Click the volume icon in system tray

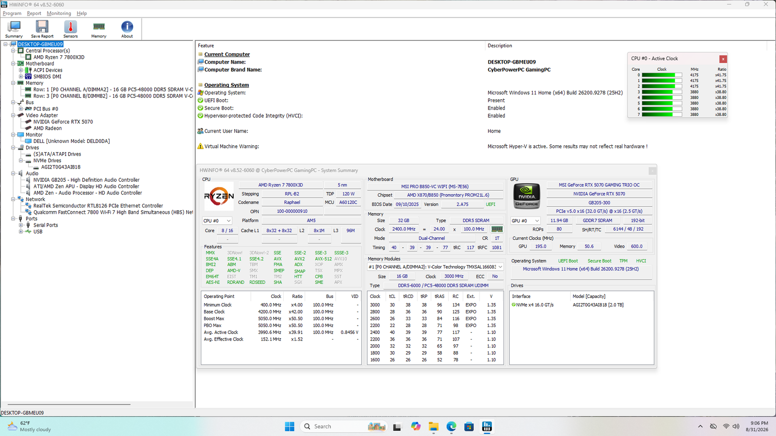coord(736,426)
